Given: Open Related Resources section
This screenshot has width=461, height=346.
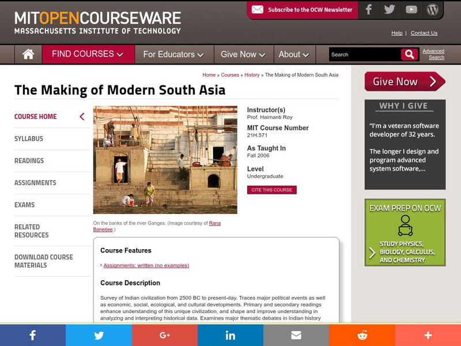Looking at the screenshot, I should [x=32, y=231].
